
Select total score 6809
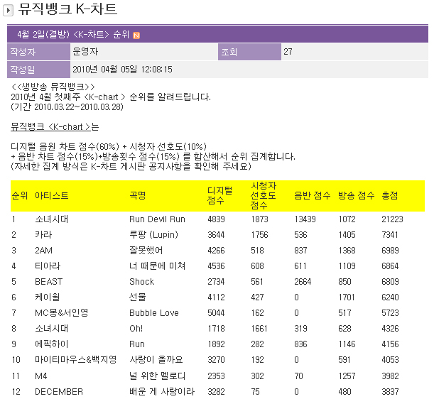point(390,282)
